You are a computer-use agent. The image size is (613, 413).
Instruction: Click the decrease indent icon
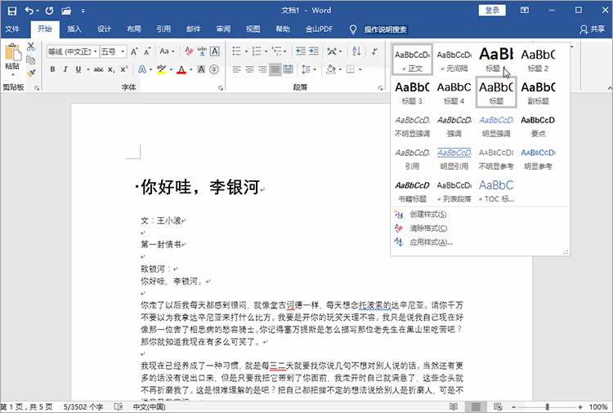pos(301,51)
